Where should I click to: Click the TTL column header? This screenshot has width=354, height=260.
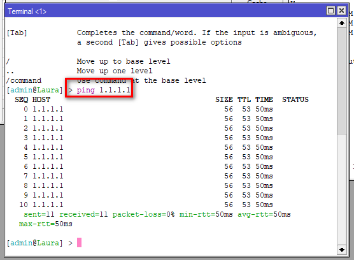coord(244,99)
